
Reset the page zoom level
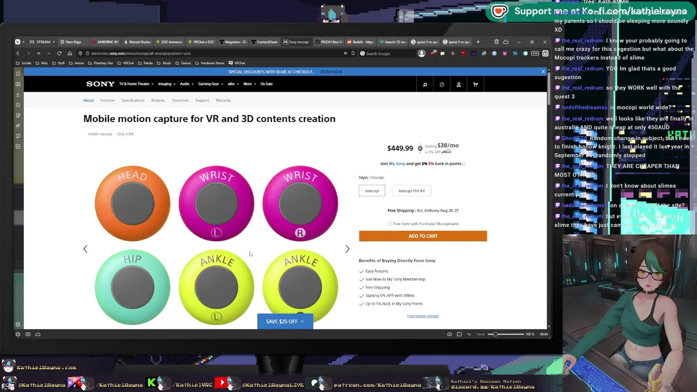(481, 334)
